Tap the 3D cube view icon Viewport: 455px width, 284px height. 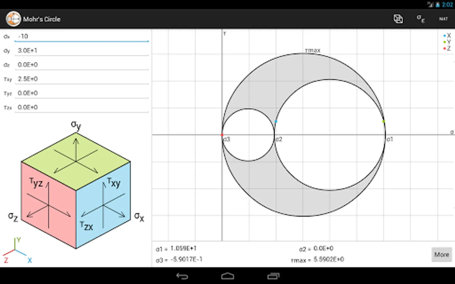[x=398, y=19]
